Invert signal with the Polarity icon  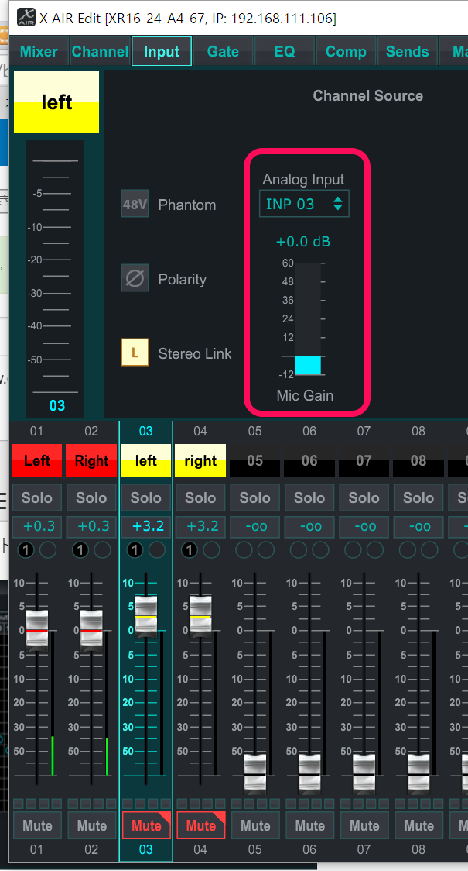click(135, 278)
